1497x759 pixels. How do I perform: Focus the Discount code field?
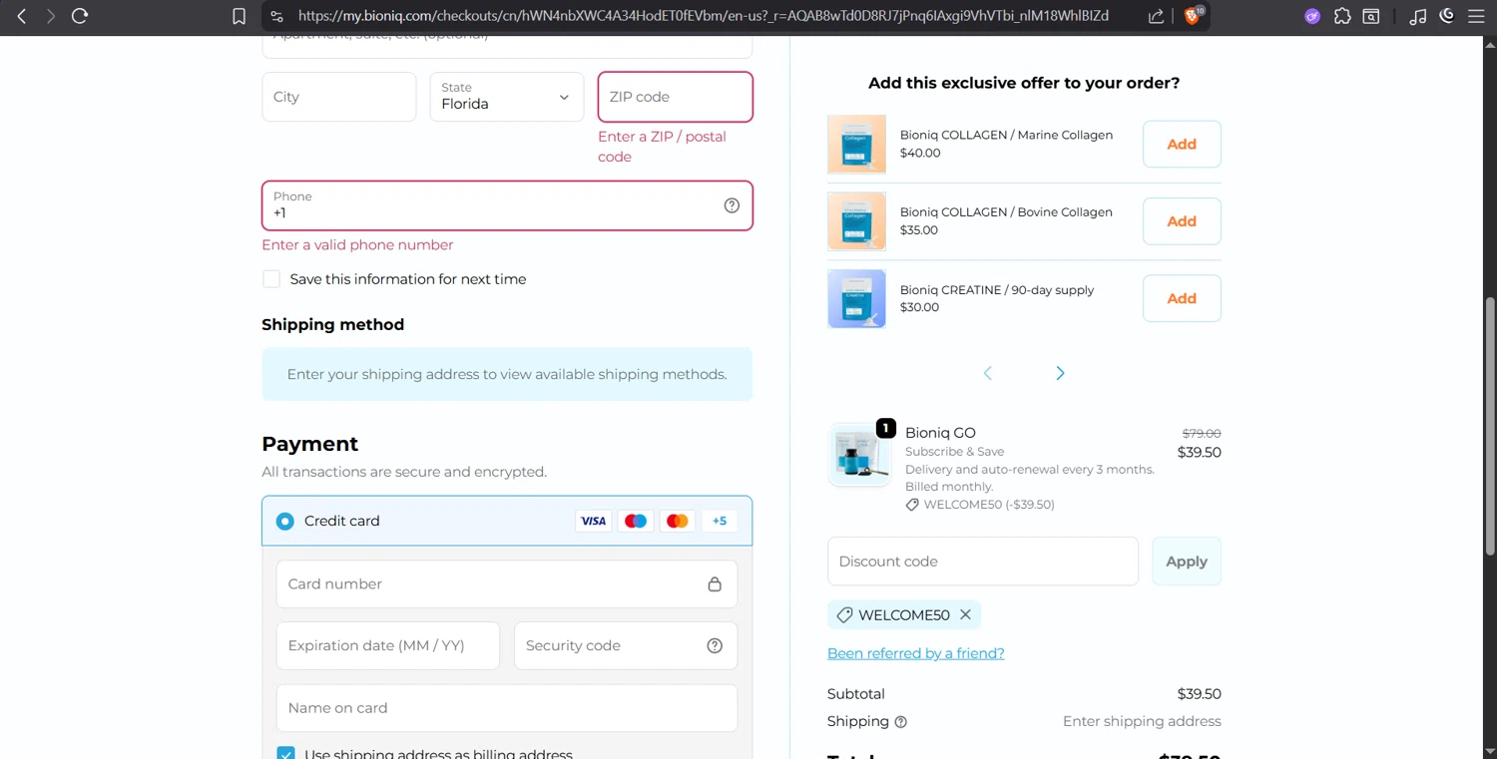coord(983,562)
